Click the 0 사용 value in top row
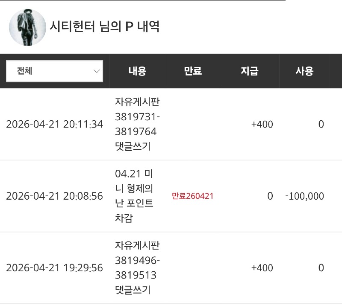 pyautogui.click(x=321, y=124)
